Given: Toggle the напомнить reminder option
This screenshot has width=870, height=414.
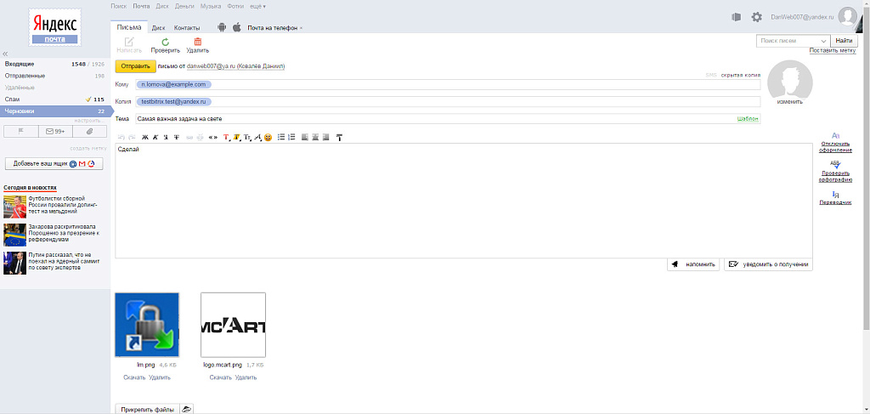Looking at the screenshot, I should pyautogui.click(x=693, y=264).
